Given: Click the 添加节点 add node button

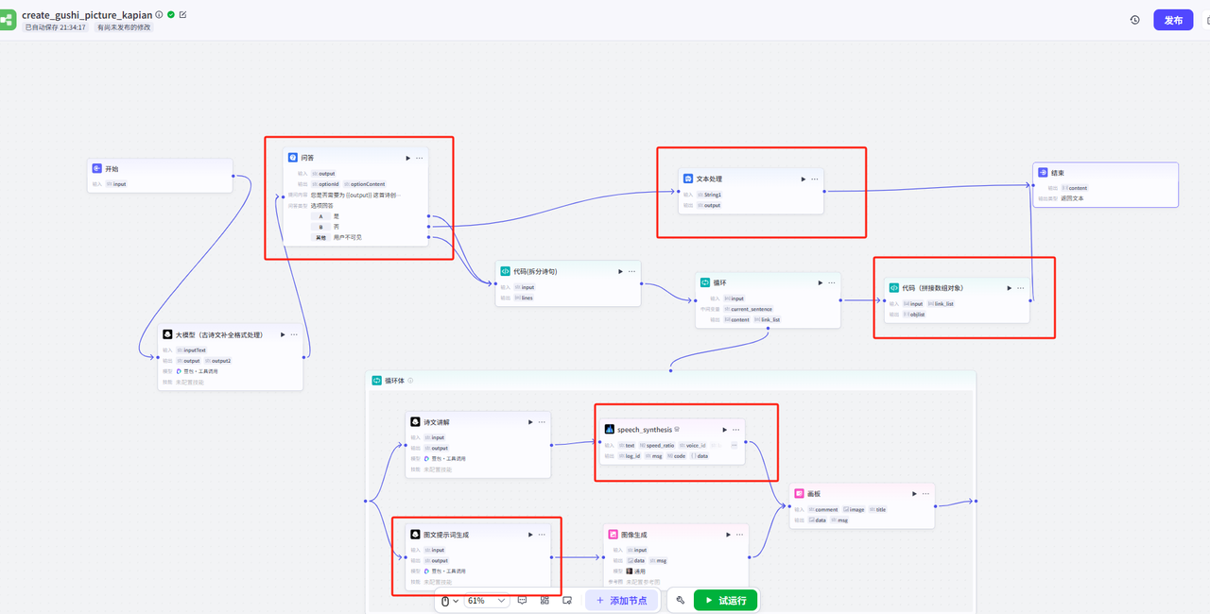Looking at the screenshot, I should tap(622, 600).
